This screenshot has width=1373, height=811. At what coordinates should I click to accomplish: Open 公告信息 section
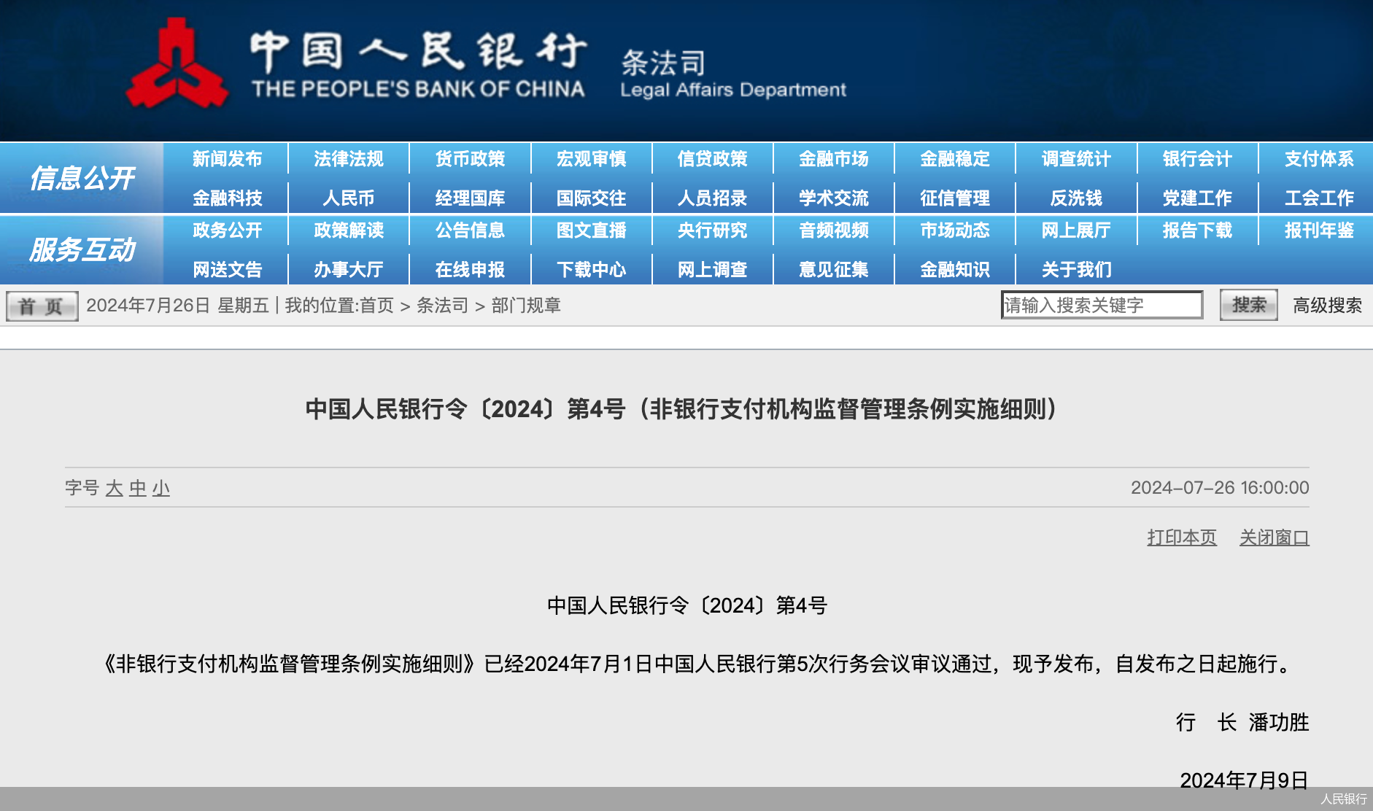coord(470,230)
